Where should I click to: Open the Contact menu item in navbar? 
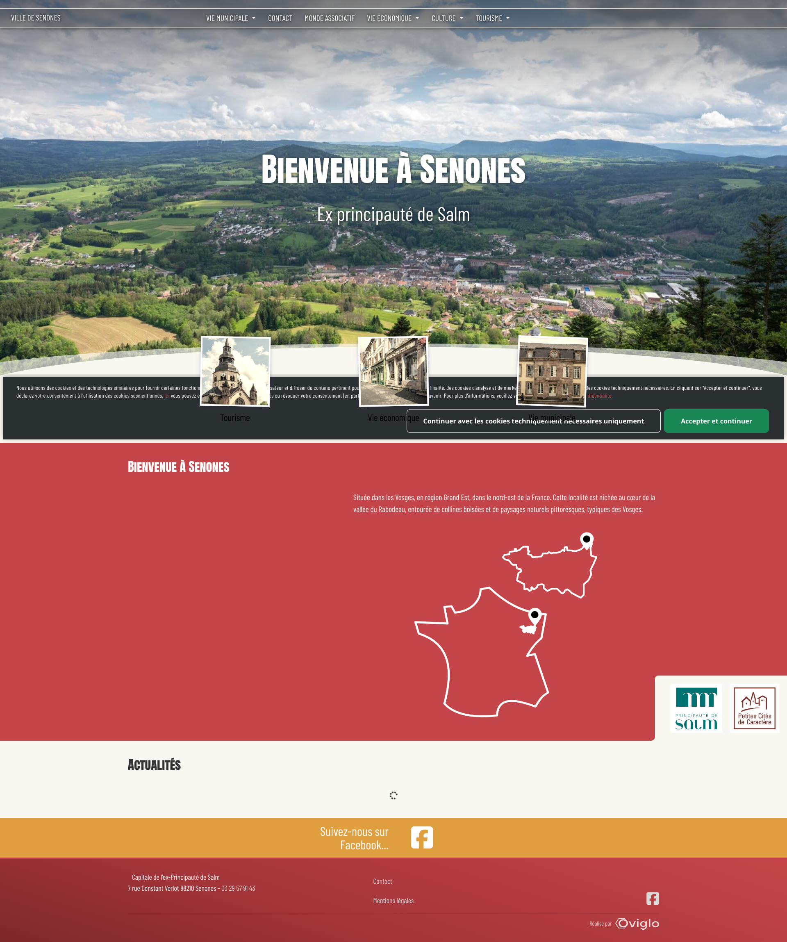280,18
